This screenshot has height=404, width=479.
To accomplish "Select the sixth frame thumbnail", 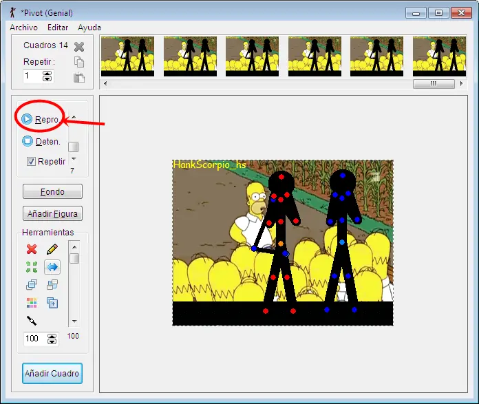I will [x=439, y=56].
